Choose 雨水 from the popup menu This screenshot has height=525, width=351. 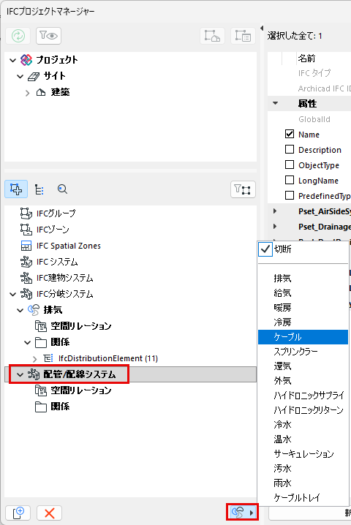point(303,483)
